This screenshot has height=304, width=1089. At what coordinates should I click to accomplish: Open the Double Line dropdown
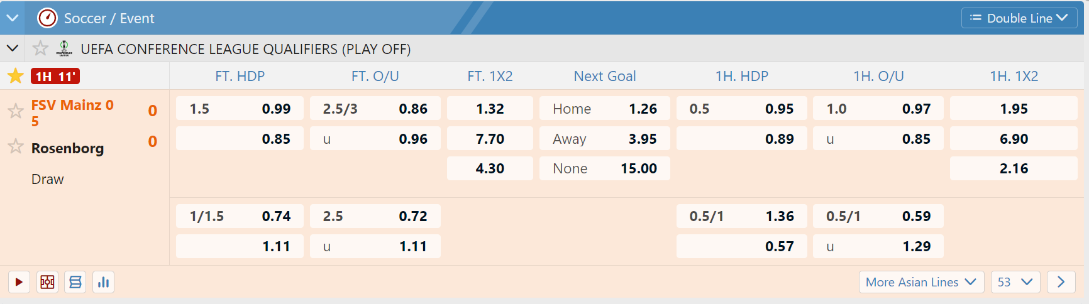coord(1019,18)
